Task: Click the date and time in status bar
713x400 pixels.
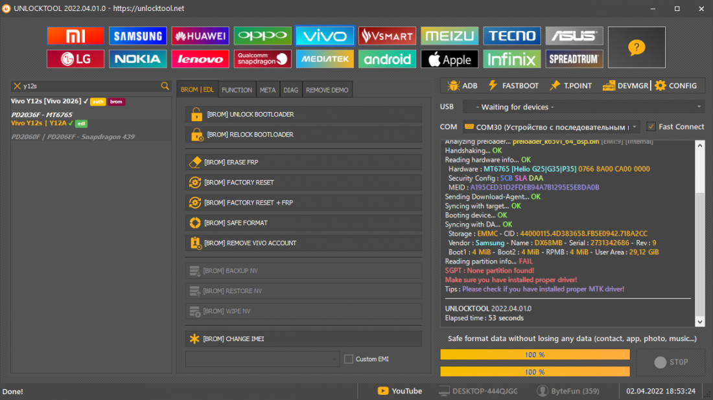Action: tap(660, 391)
